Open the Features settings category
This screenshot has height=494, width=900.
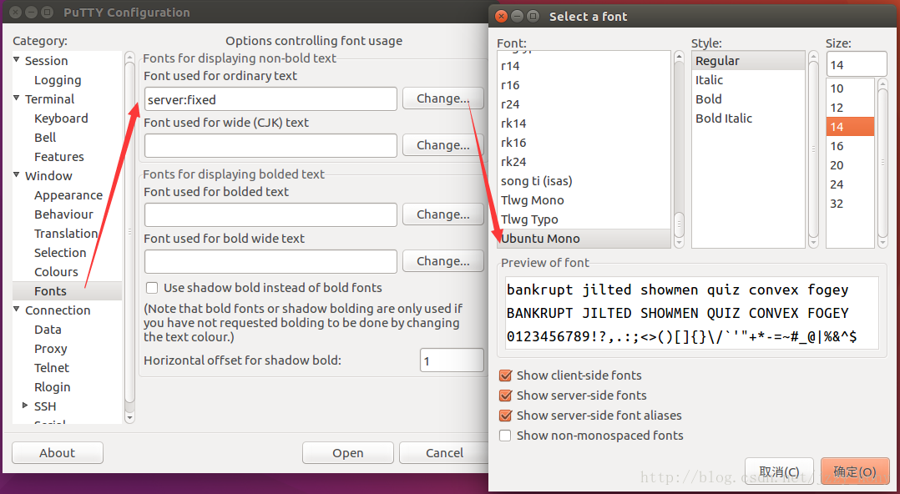point(58,157)
